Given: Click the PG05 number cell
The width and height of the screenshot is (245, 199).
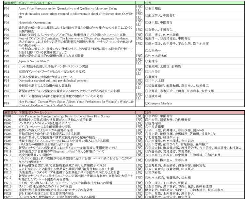Looking at the screenshot, I should coord(11,130).
